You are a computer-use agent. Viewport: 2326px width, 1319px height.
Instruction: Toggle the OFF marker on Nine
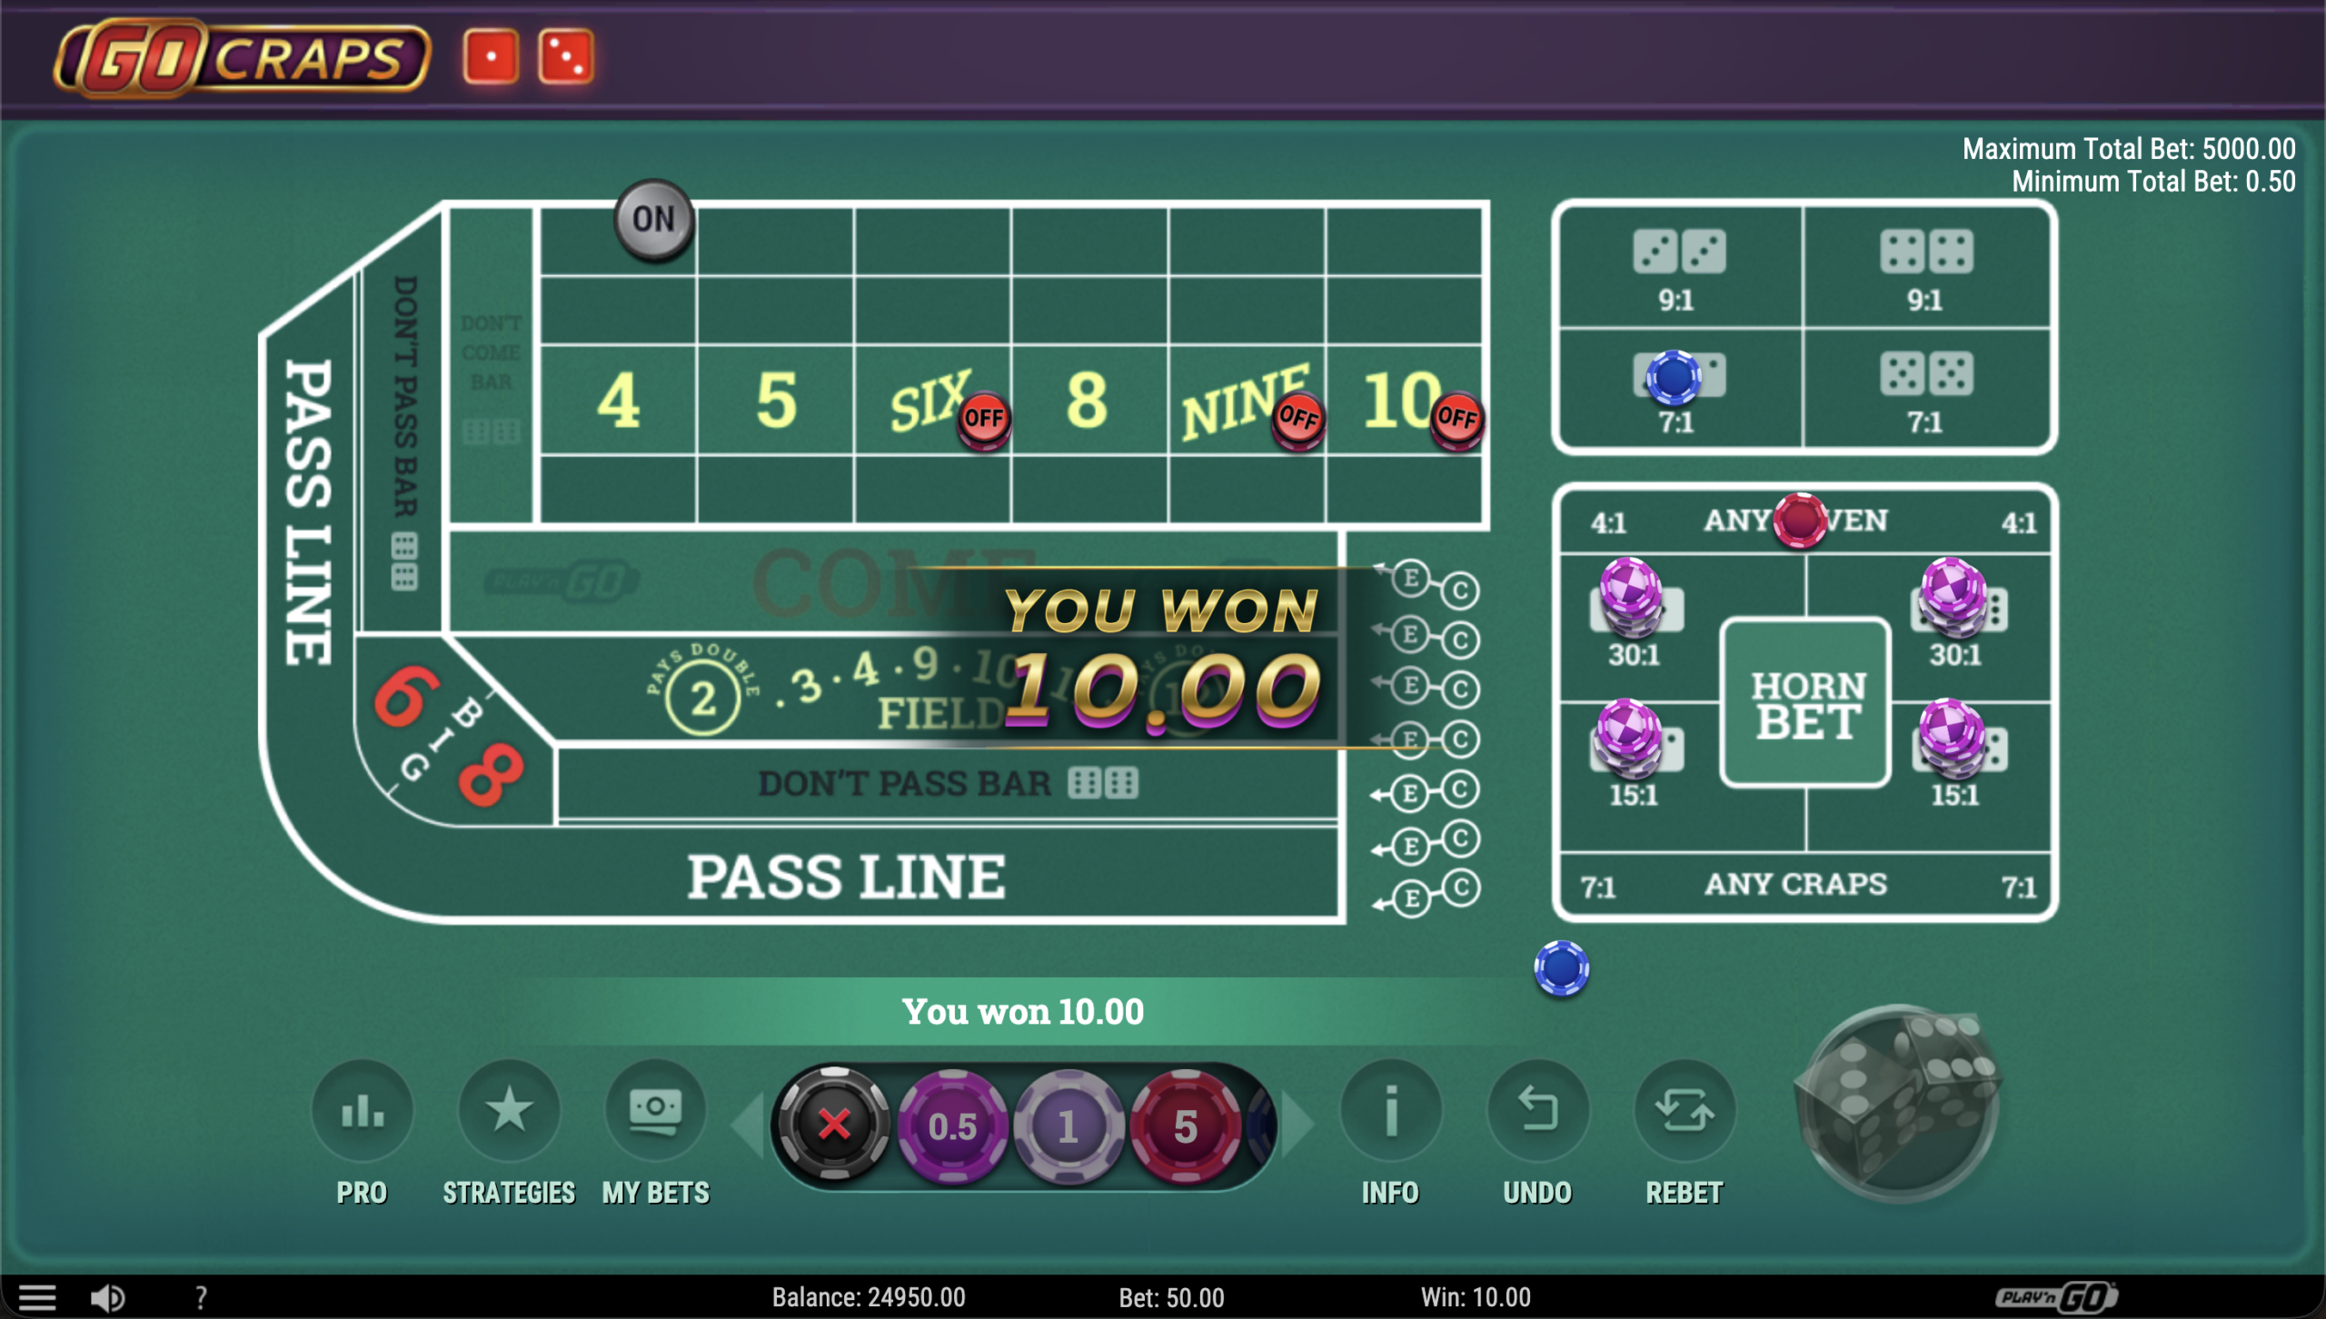click(x=1297, y=418)
